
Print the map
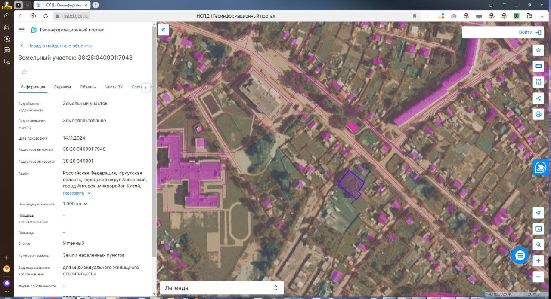pos(538,114)
